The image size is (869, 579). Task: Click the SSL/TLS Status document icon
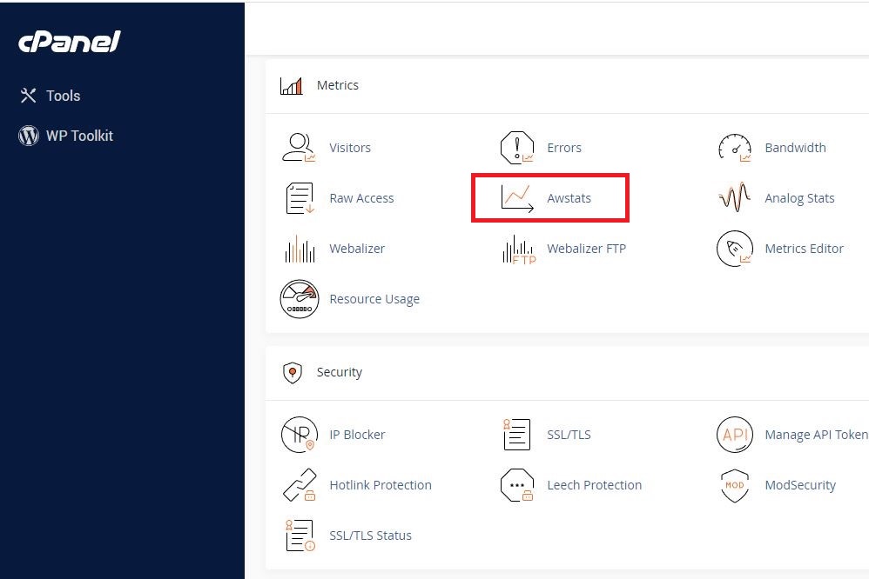point(300,536)
